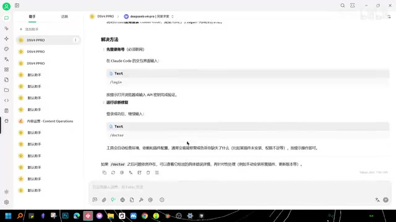Open the code tools sidebar icon
Image resolution: width=396 pixels, height=222 pixels.
pos(6,101)
